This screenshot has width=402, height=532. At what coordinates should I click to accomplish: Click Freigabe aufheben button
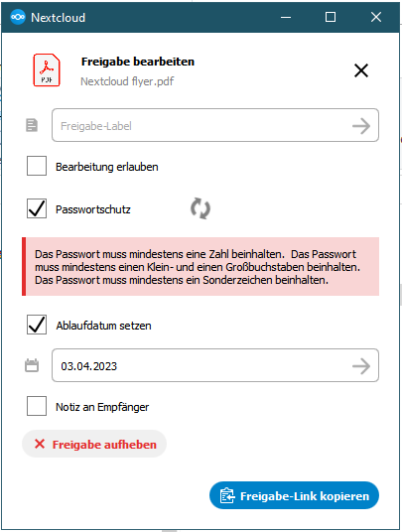tap(94, 444)
